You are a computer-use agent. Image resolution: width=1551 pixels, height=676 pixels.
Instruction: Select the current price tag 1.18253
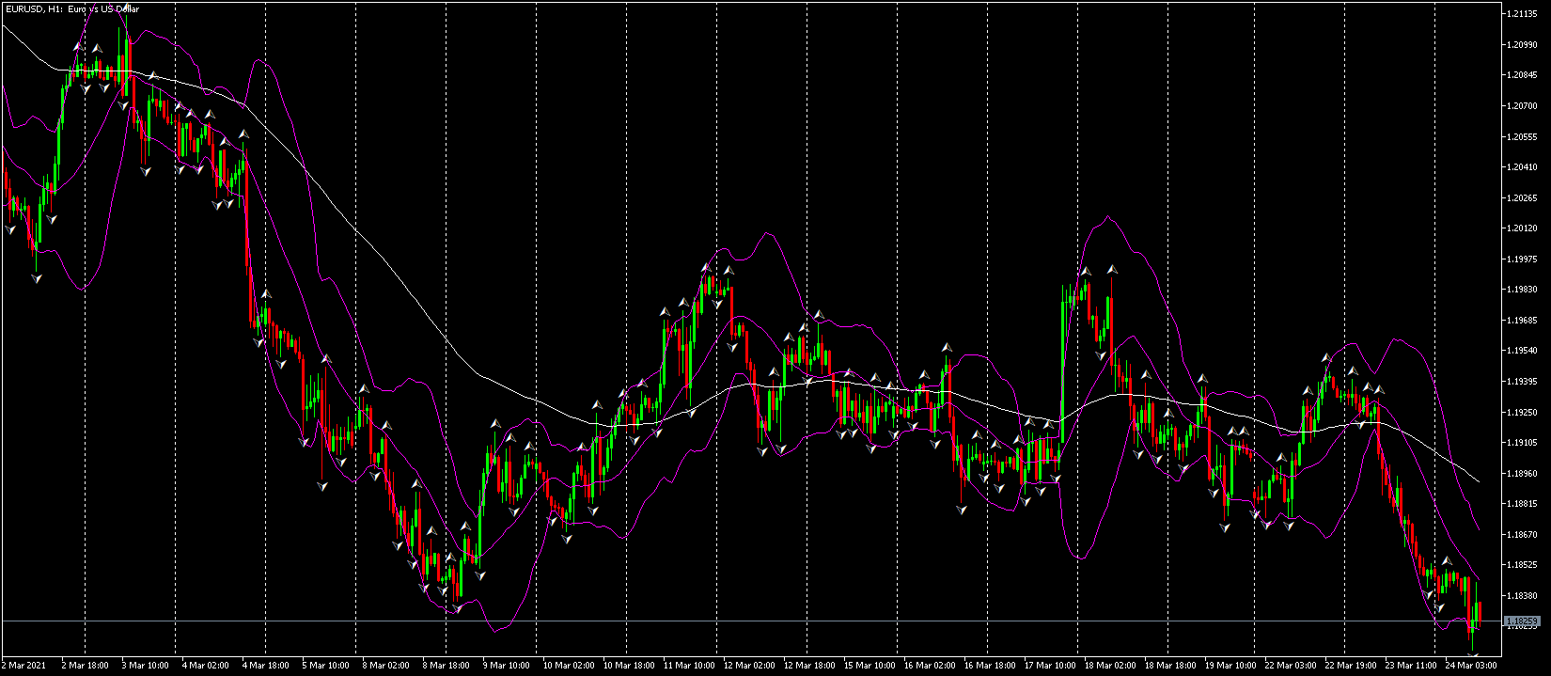(x=1522, y=621)
